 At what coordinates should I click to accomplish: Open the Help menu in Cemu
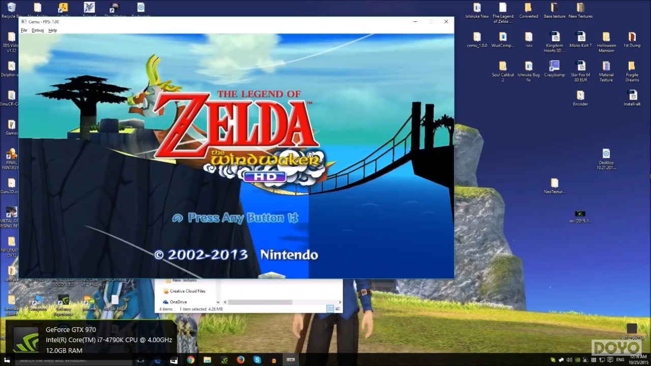[53, 30]
